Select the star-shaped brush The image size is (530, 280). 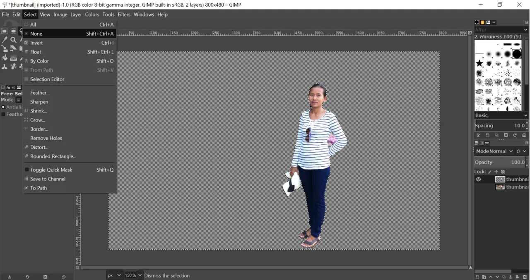479,63
